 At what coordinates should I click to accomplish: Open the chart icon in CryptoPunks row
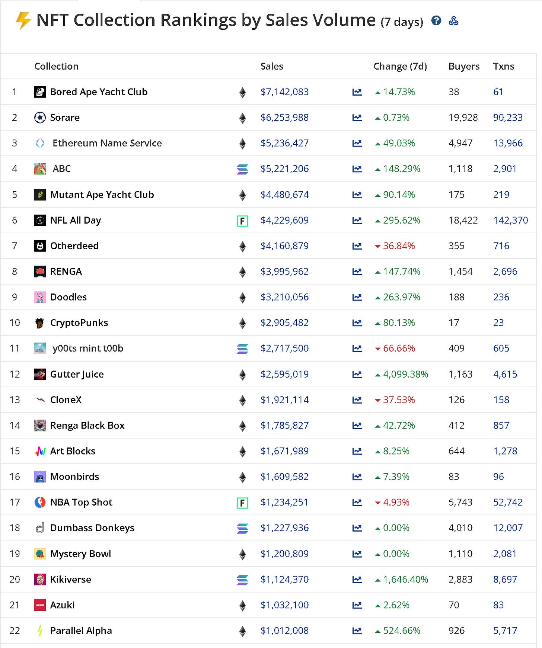coord(357,323)
